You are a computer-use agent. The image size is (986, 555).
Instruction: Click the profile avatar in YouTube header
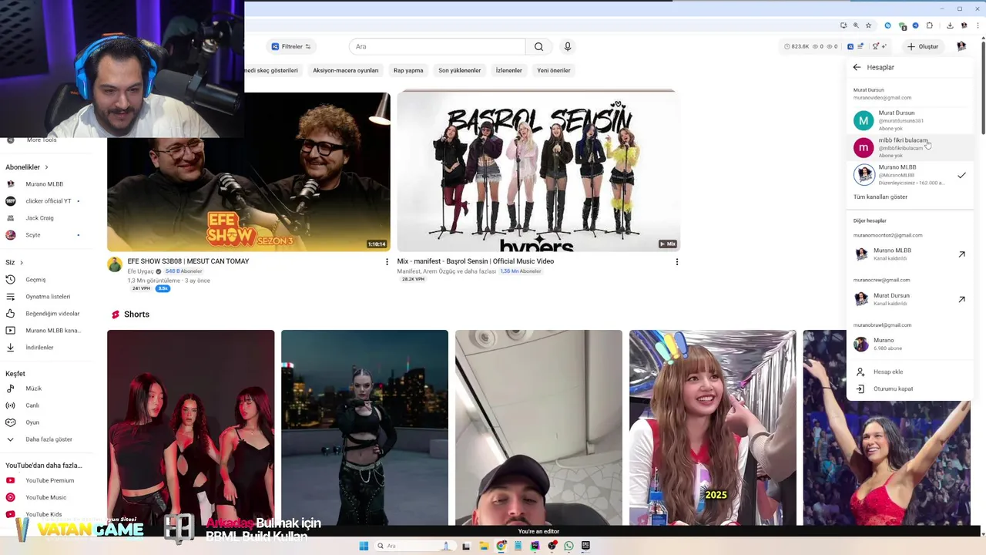[961, 46]
